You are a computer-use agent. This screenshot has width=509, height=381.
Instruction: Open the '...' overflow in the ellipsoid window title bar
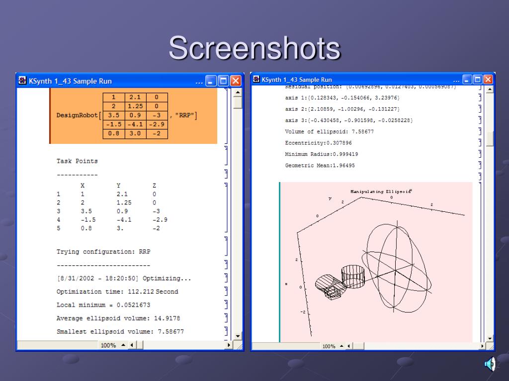(456, 81)
